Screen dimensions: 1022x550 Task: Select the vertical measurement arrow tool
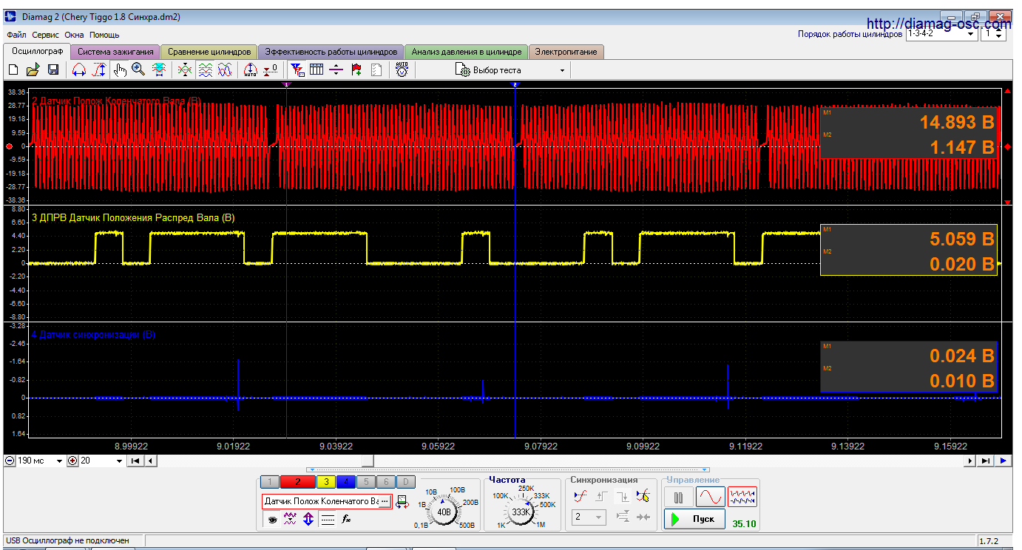98,69
